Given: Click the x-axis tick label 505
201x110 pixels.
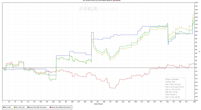Looking at the screenshot, I should coord(117,102).
